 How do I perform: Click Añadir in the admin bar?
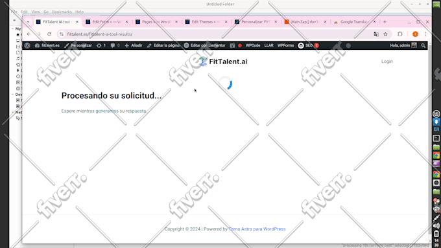(x=134, y=45)
